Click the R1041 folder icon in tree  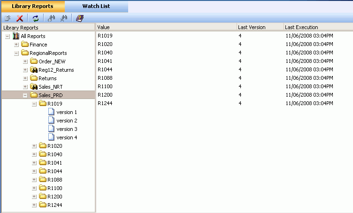(x=43, y=162)
